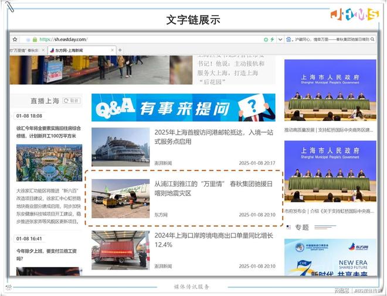Click the 东方网 favicon on the active tab
The image size is (387, 296).
pyautogui.click(x=52, y=50)
